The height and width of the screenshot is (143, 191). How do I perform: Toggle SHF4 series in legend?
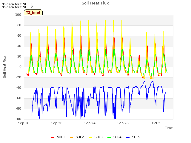point(114,137)
